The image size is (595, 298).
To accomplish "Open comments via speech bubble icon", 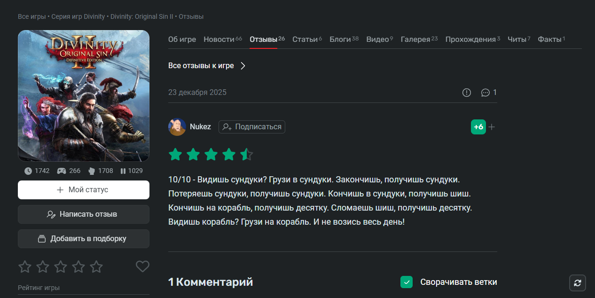I will 485,93.
